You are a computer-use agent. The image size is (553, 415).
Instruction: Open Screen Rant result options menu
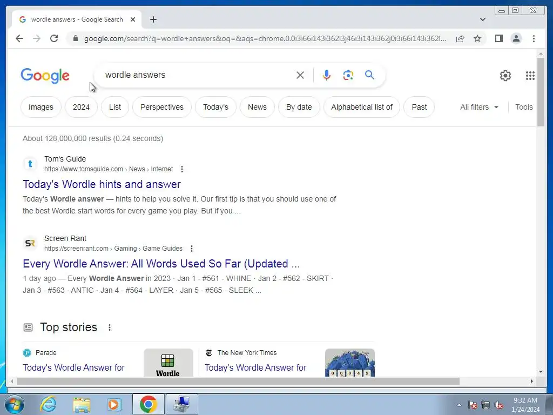(x=192, y=249)
